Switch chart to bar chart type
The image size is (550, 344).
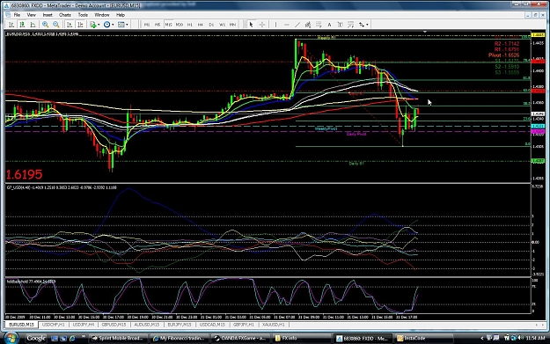click(11, 25)
